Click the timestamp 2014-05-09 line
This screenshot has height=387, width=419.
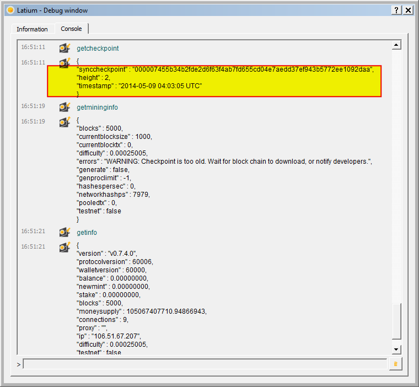(x=139, y=86)
